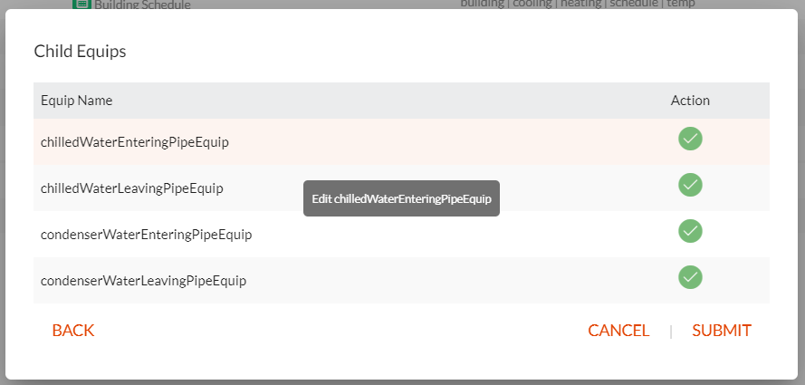The height and width of the screenshot is (385, 805).
Task: Click the cooling tag behind the dialog
Action: [532, 5]
